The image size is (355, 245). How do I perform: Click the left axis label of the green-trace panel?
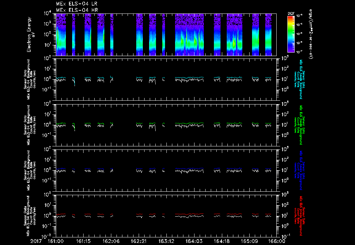tap(30, 125)
